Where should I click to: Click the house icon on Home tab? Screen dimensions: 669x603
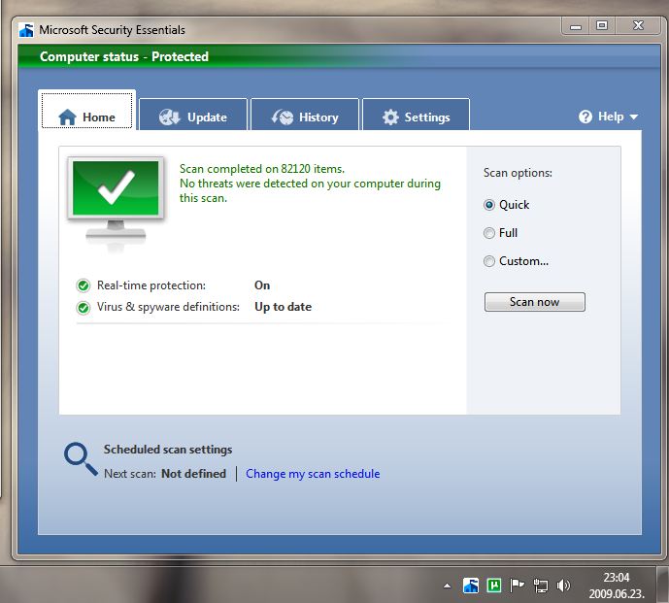click(67, 117)
